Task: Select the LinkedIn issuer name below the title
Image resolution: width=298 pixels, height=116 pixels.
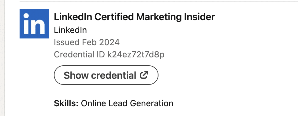Action: (x=70, y=30)
